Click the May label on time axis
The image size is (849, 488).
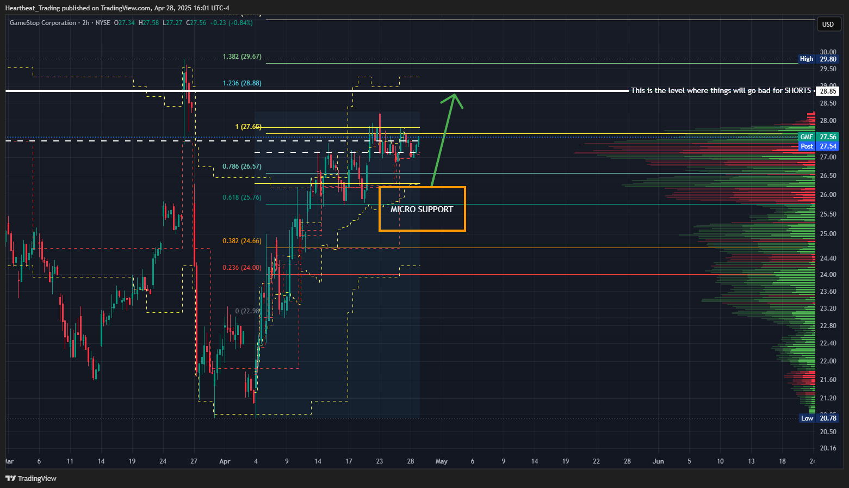(442, 461)
